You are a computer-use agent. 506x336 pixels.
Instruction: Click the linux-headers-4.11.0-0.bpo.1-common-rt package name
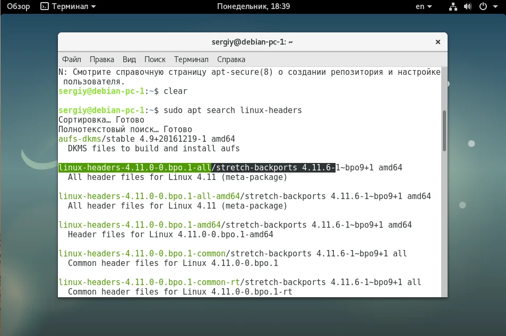pos(149,282)
